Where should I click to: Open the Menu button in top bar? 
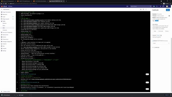point(10,6)
